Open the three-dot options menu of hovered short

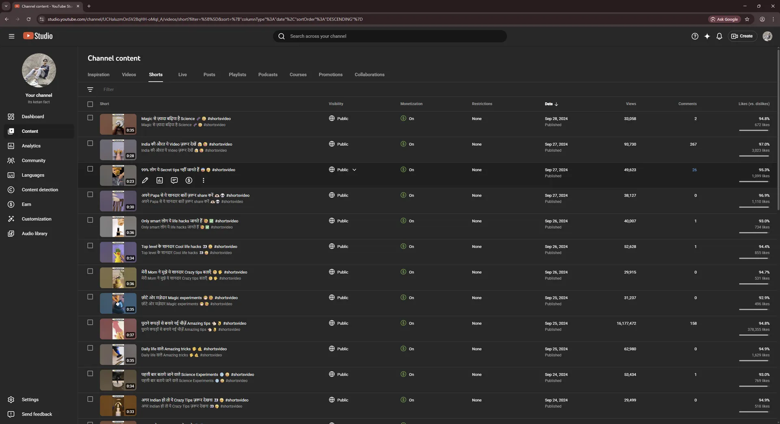tap(204, 180)
